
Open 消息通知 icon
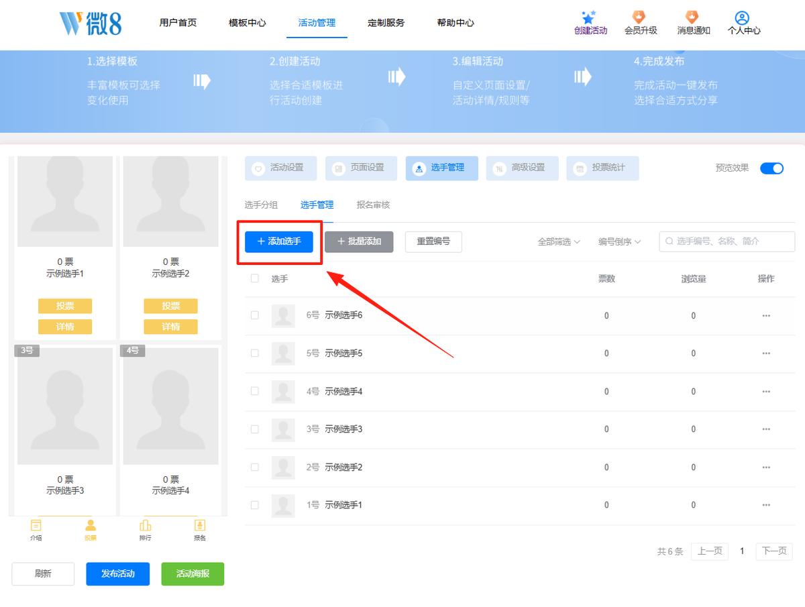[x=692, y=17]
